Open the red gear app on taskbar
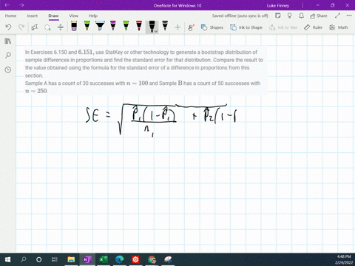Image resolution: width=355 pixels, height=266 pixels. (x=135, y=259)
